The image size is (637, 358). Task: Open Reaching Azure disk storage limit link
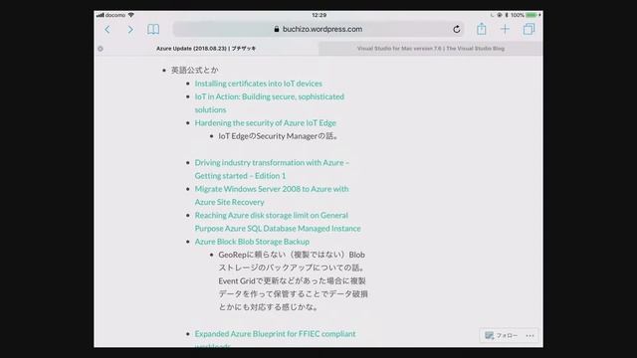278,222
